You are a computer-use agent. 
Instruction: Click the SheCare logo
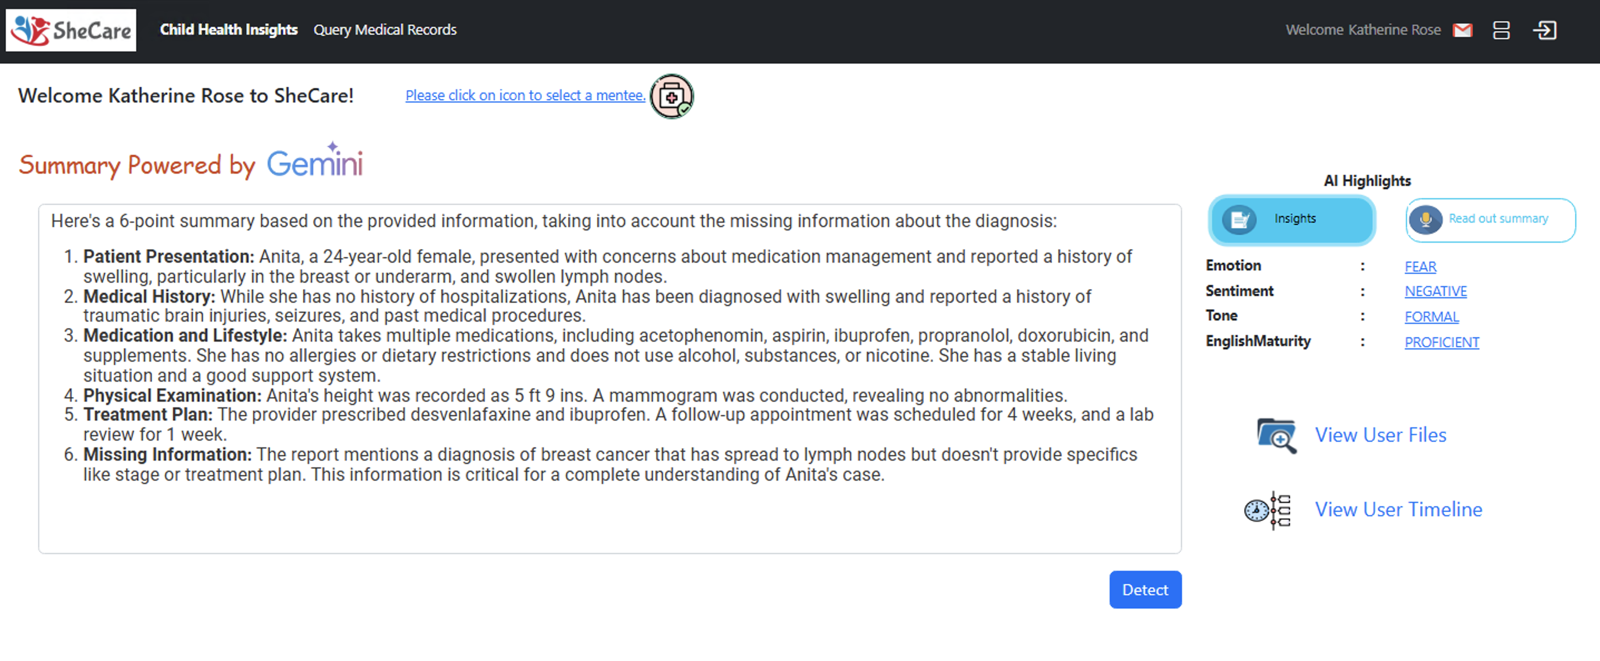click(x=71, y=29)
